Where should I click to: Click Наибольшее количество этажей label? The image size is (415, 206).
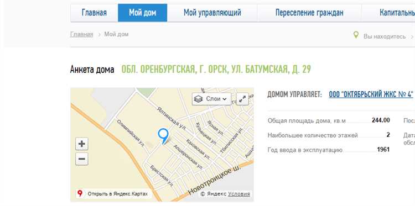tap(313, 135)
